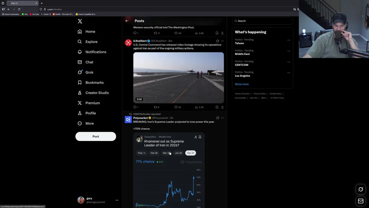The height and width of the screenshot is (208, 369).
Task: Open the Cookie Policy link
Action: point(275,94)
